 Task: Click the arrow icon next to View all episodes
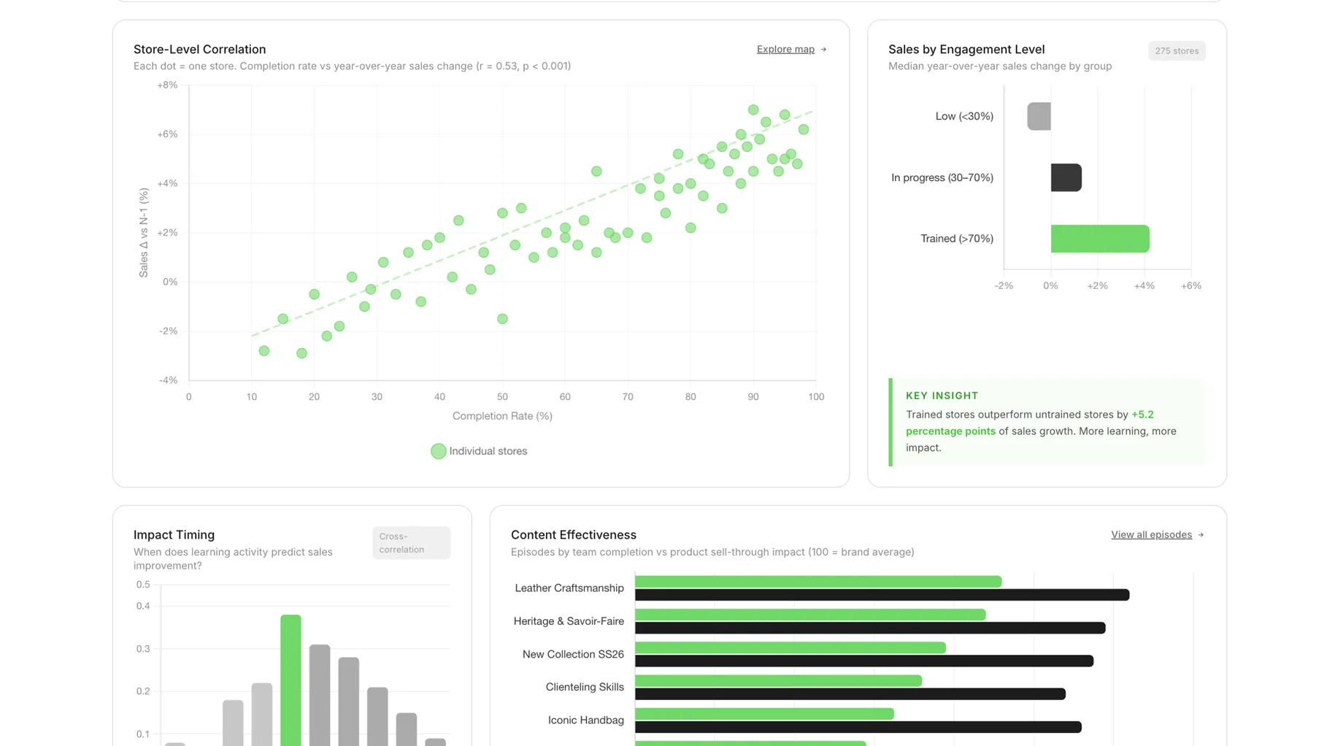[1201, 535]
